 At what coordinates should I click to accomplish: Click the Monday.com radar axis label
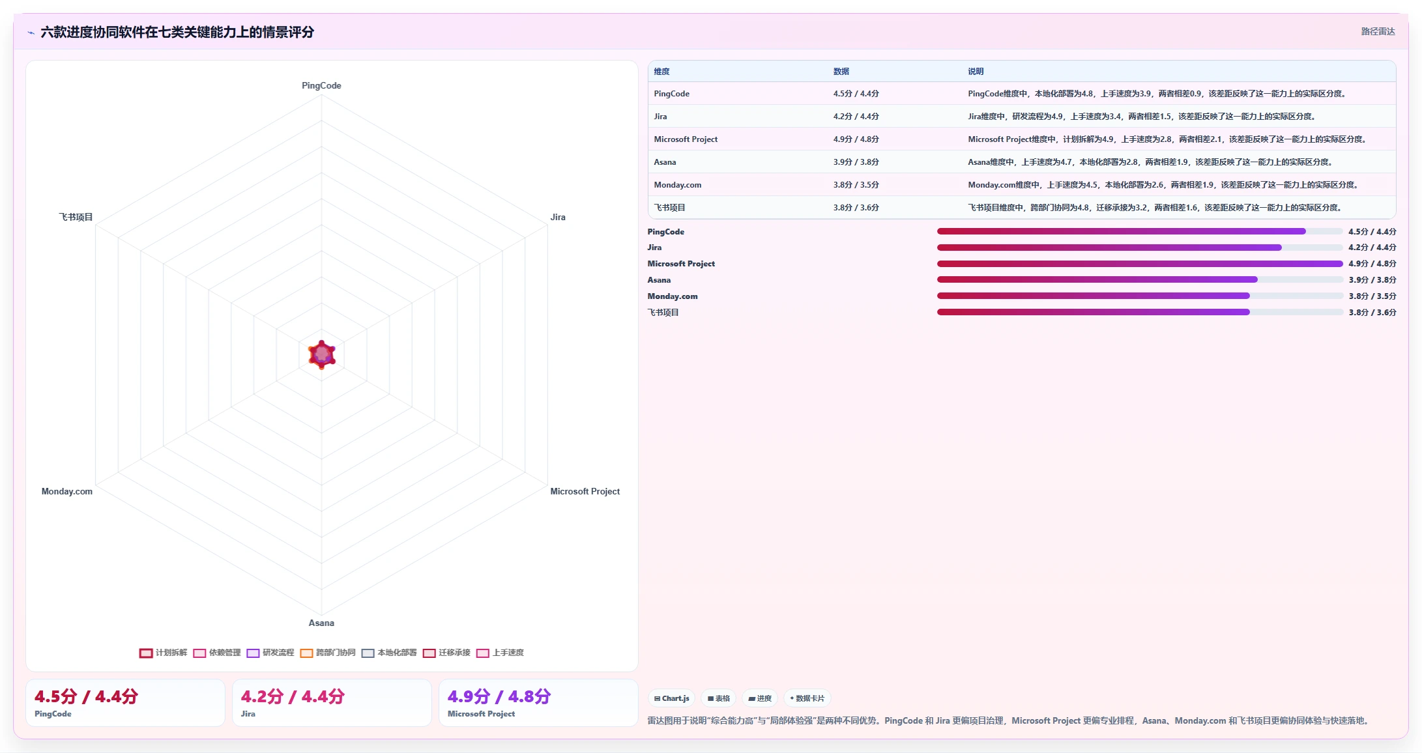tap(67, 491)
